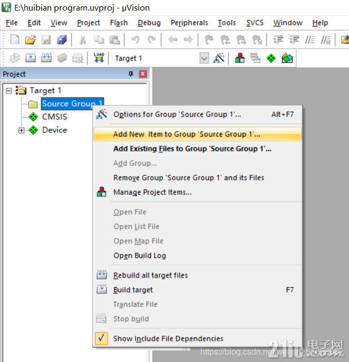This screenshot has height=362, width=349.
Task: Click the Undo arrow icon
Action: click(x=135, y=40)
